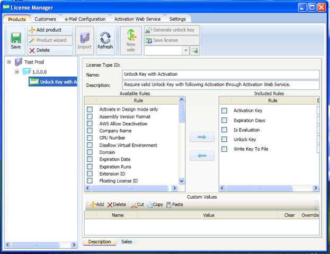Delete the selected product
The width and height of the screenshot is (330, 254).
pos(50,50)
